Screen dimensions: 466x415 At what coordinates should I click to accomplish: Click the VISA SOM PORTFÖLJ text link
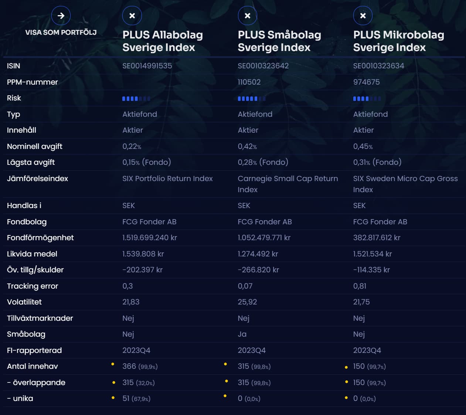[x=61, y=33]
